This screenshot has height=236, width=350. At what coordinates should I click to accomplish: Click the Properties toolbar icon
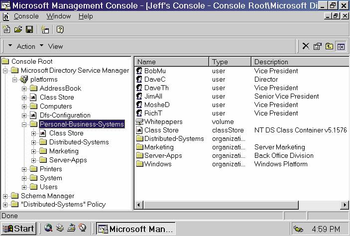[x=317, y=46]
